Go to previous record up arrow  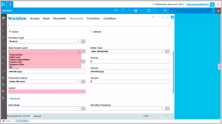pos(158,17)
